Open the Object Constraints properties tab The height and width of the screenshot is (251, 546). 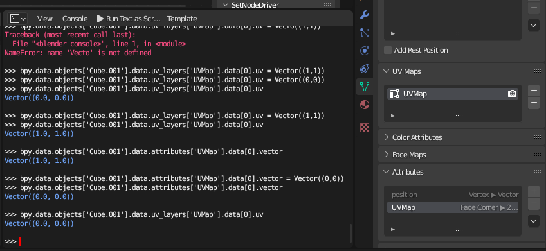pyautogui.click(x=364, y=69)
